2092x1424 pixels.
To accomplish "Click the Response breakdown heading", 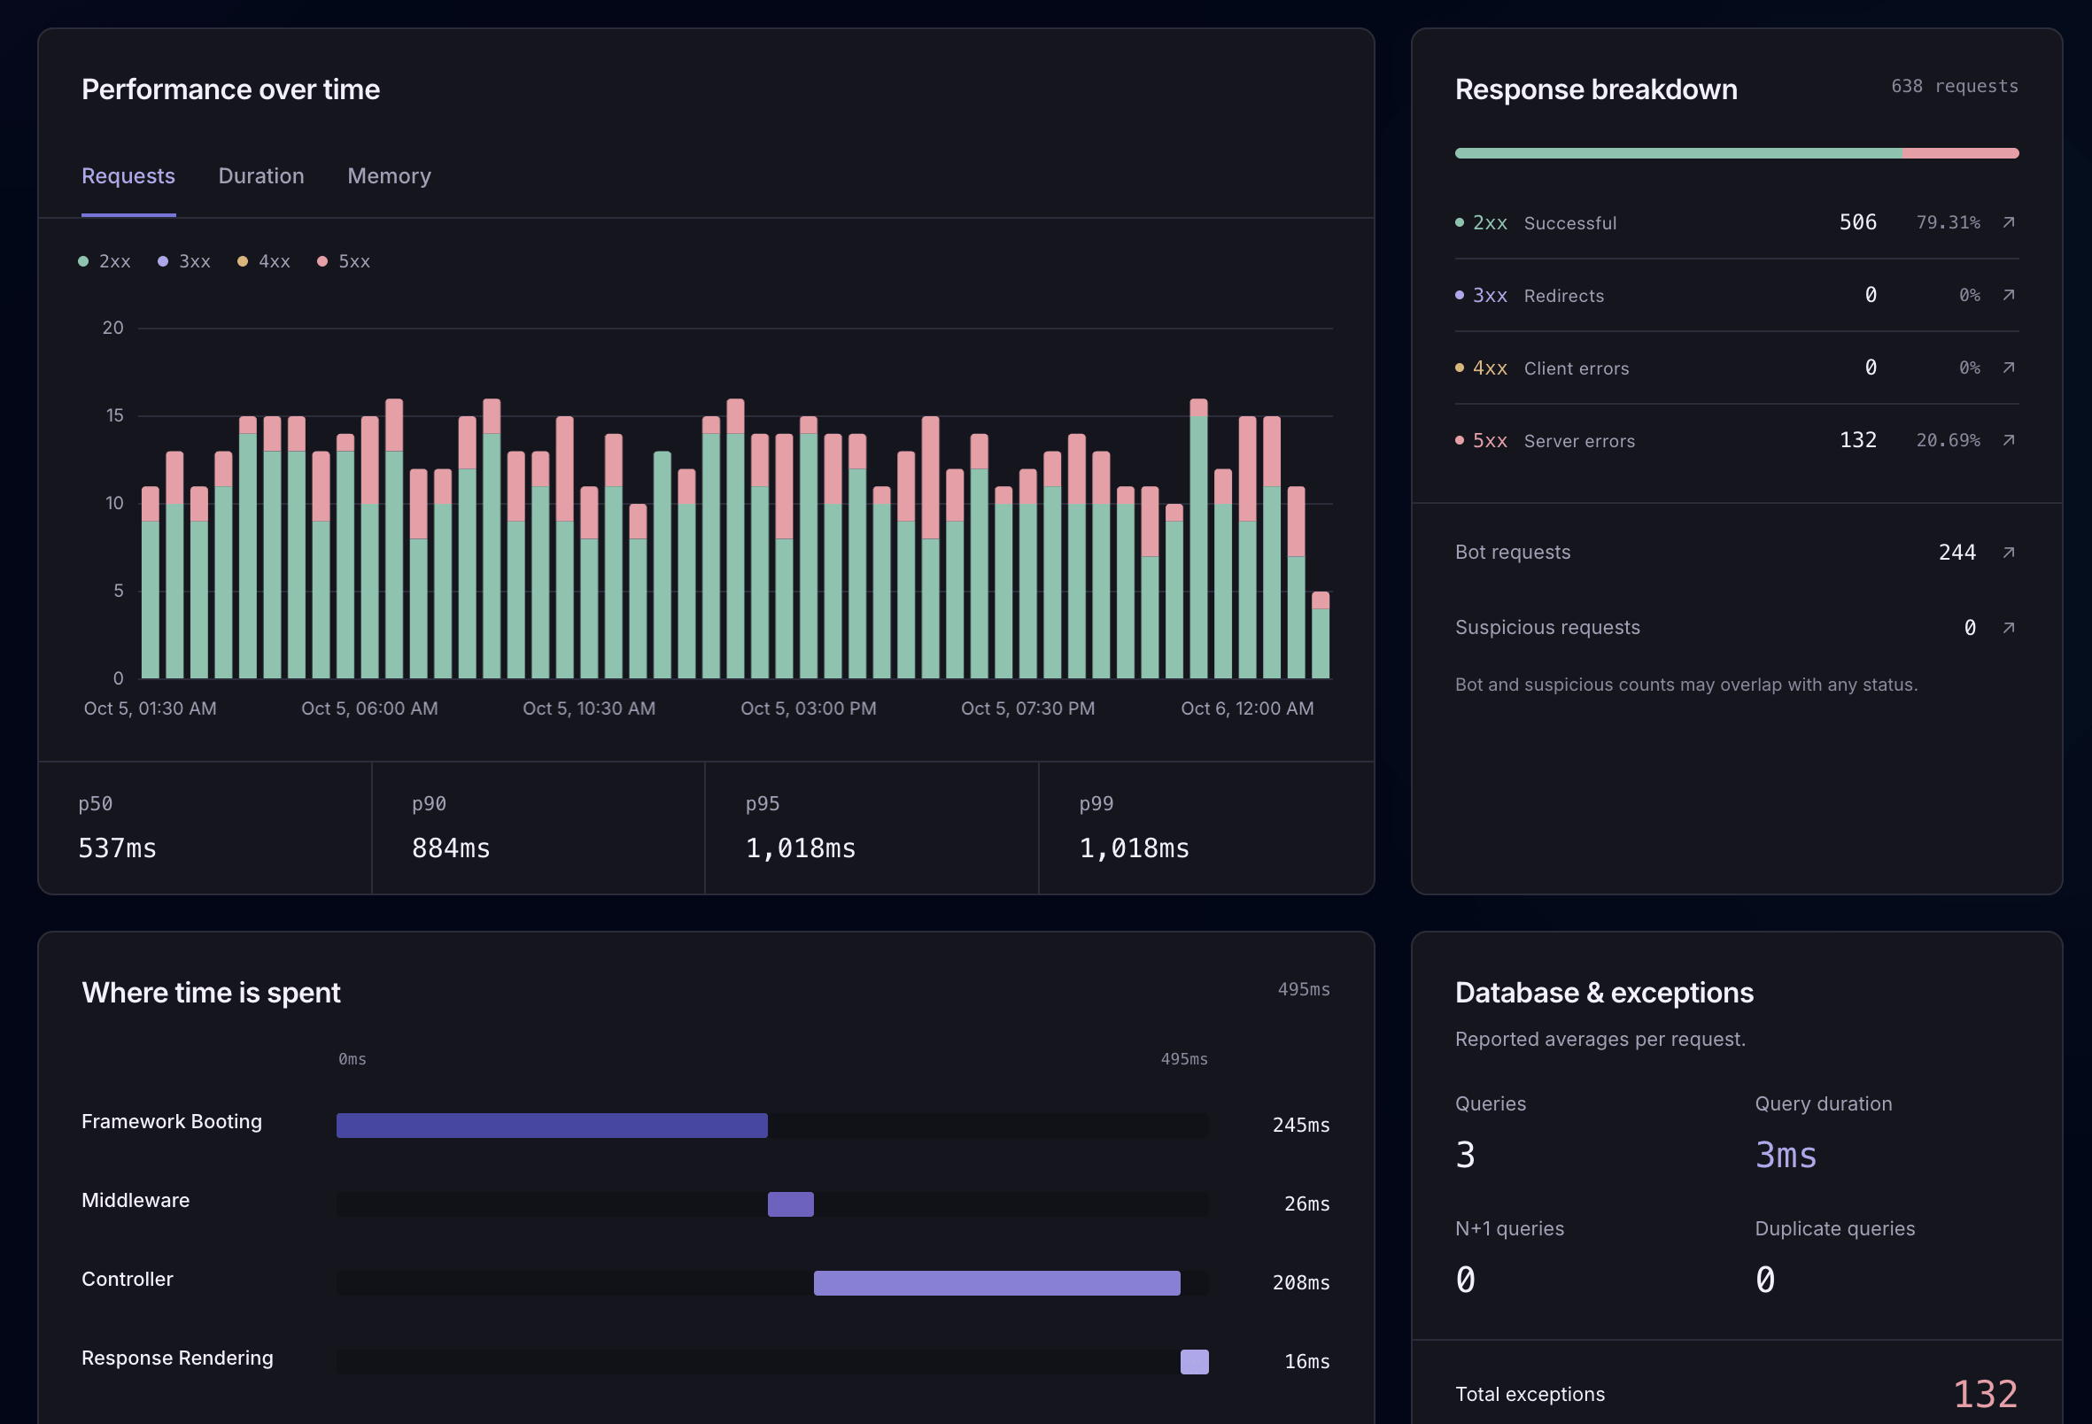I will 1596,89.
